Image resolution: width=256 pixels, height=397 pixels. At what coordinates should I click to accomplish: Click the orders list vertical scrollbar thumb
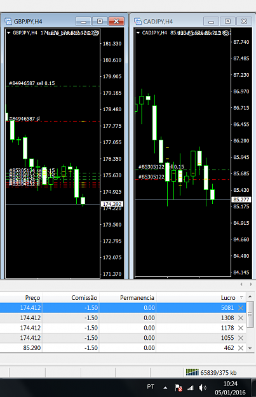coord(250,314)
